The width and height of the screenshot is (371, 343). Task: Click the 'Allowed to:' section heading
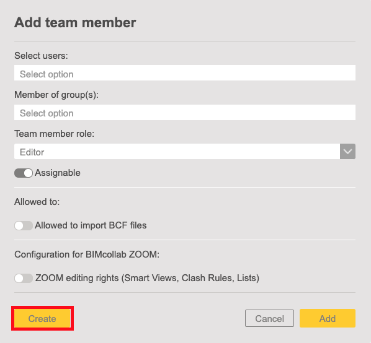point(37,202)
